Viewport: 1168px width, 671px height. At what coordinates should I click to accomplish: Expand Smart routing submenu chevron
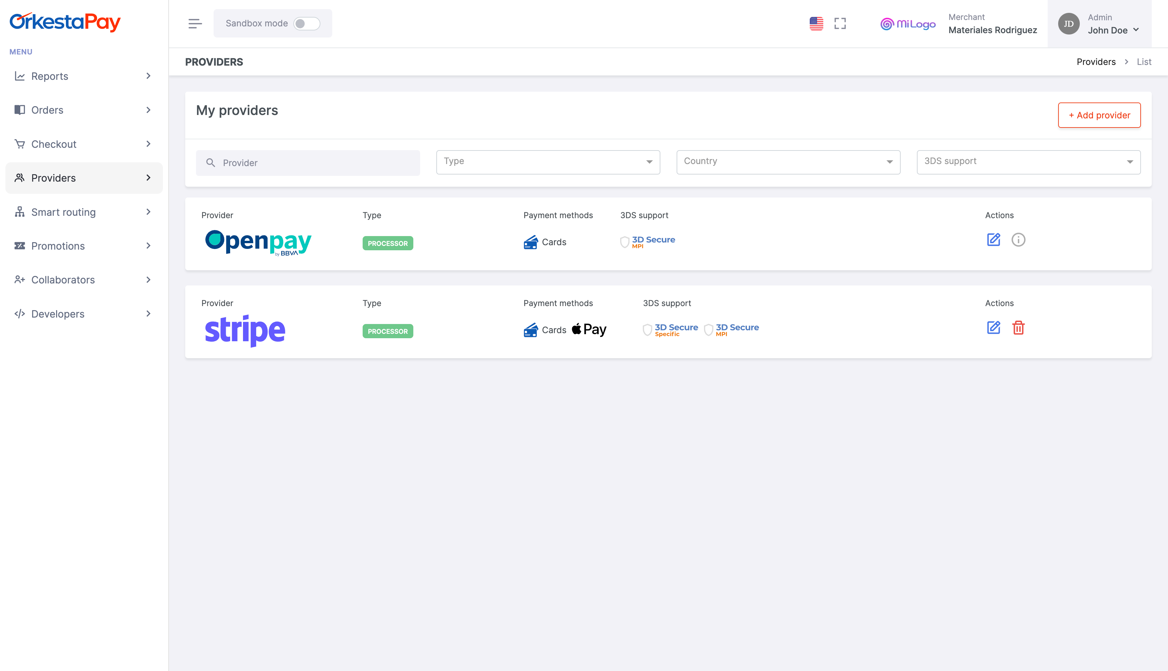148,212
